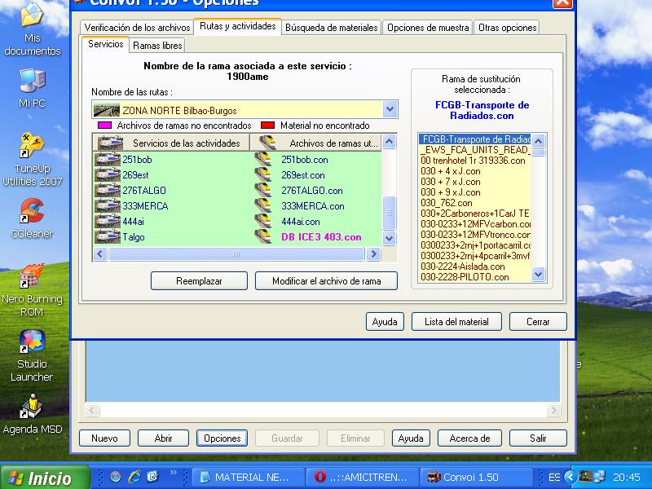Switch to Búsqueda de materiales tab

point(331,28)
